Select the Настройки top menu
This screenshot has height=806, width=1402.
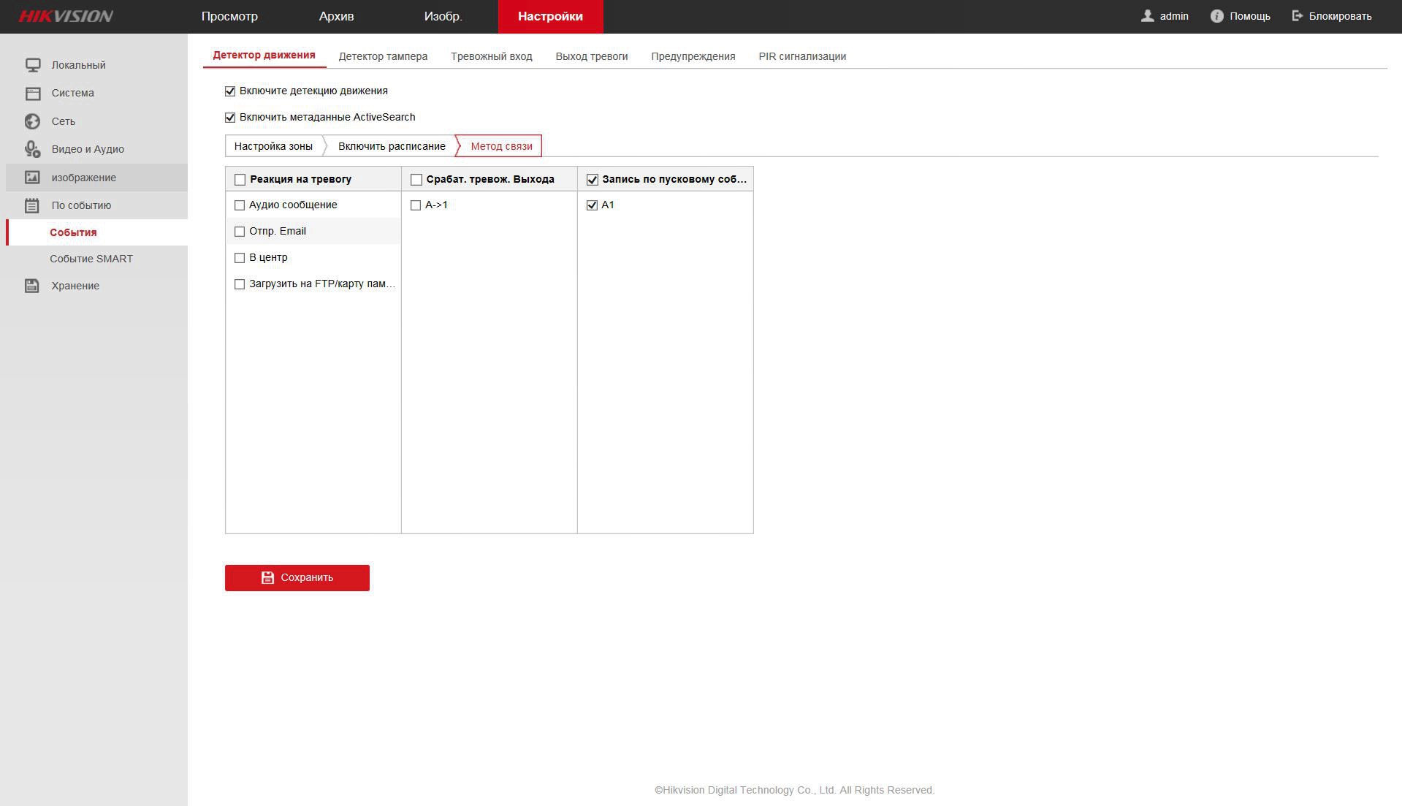pyautogui.click(x=550, y=16)
